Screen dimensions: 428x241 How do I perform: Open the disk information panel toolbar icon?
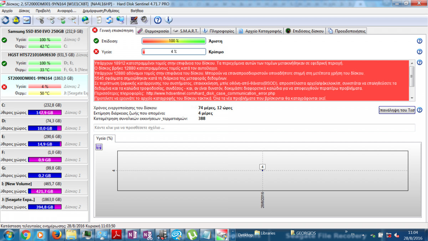[x=27, y=20]
